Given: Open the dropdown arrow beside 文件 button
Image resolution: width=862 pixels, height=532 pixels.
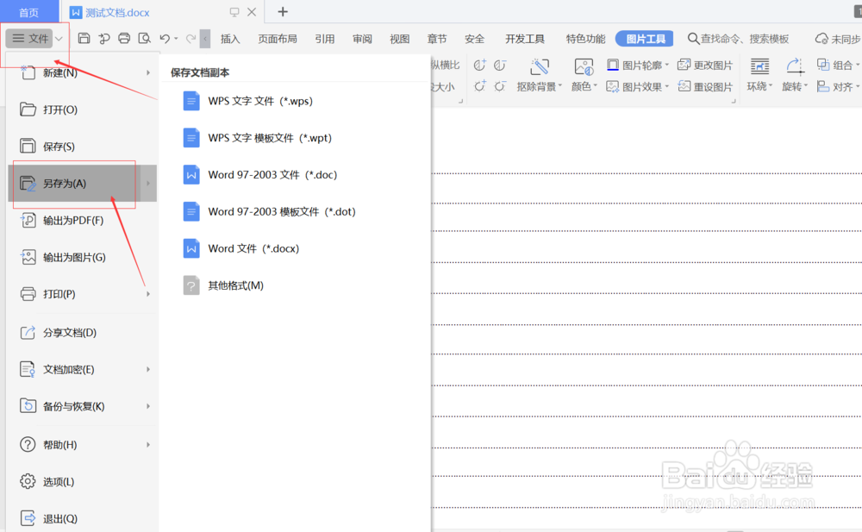Looking at the screenshot, I should tap(59, 39).
